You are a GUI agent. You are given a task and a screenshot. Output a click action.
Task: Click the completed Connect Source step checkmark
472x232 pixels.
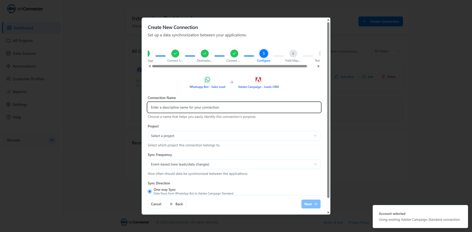point(175,54)
